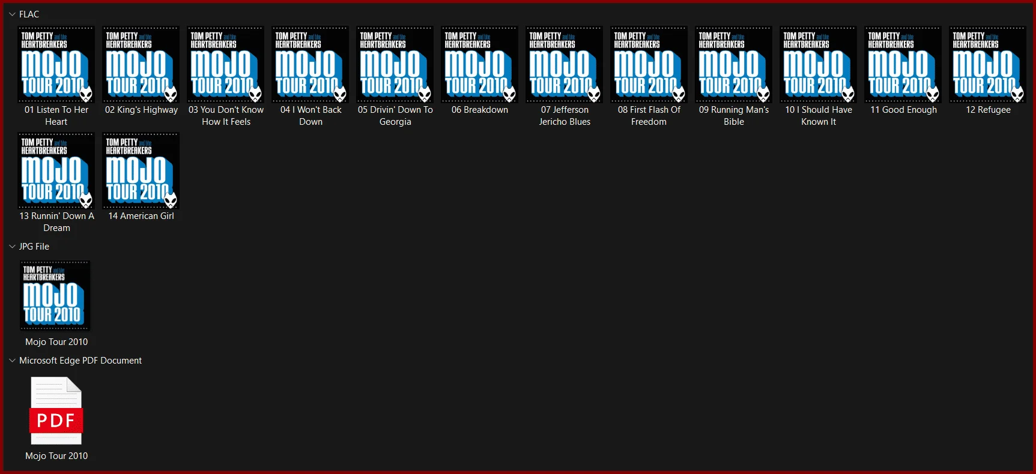The height and width of the screenshot is (474, 1036).
Task: Click the file name '13 Runnin' Down A Dream'
Action: point(56,222)
